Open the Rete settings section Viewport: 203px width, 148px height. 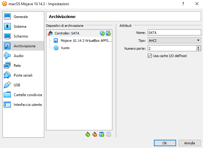(x=23, y=66)
